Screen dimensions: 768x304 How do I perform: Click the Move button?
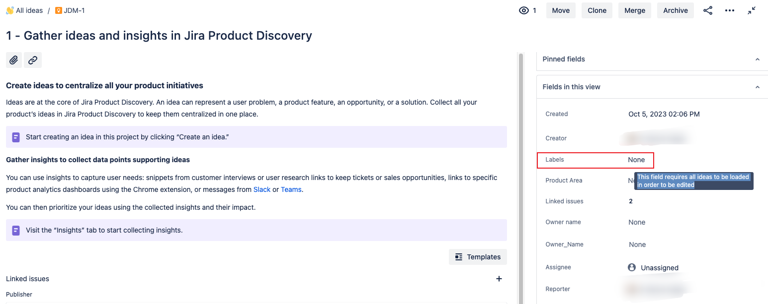click(x=561, y=10)
